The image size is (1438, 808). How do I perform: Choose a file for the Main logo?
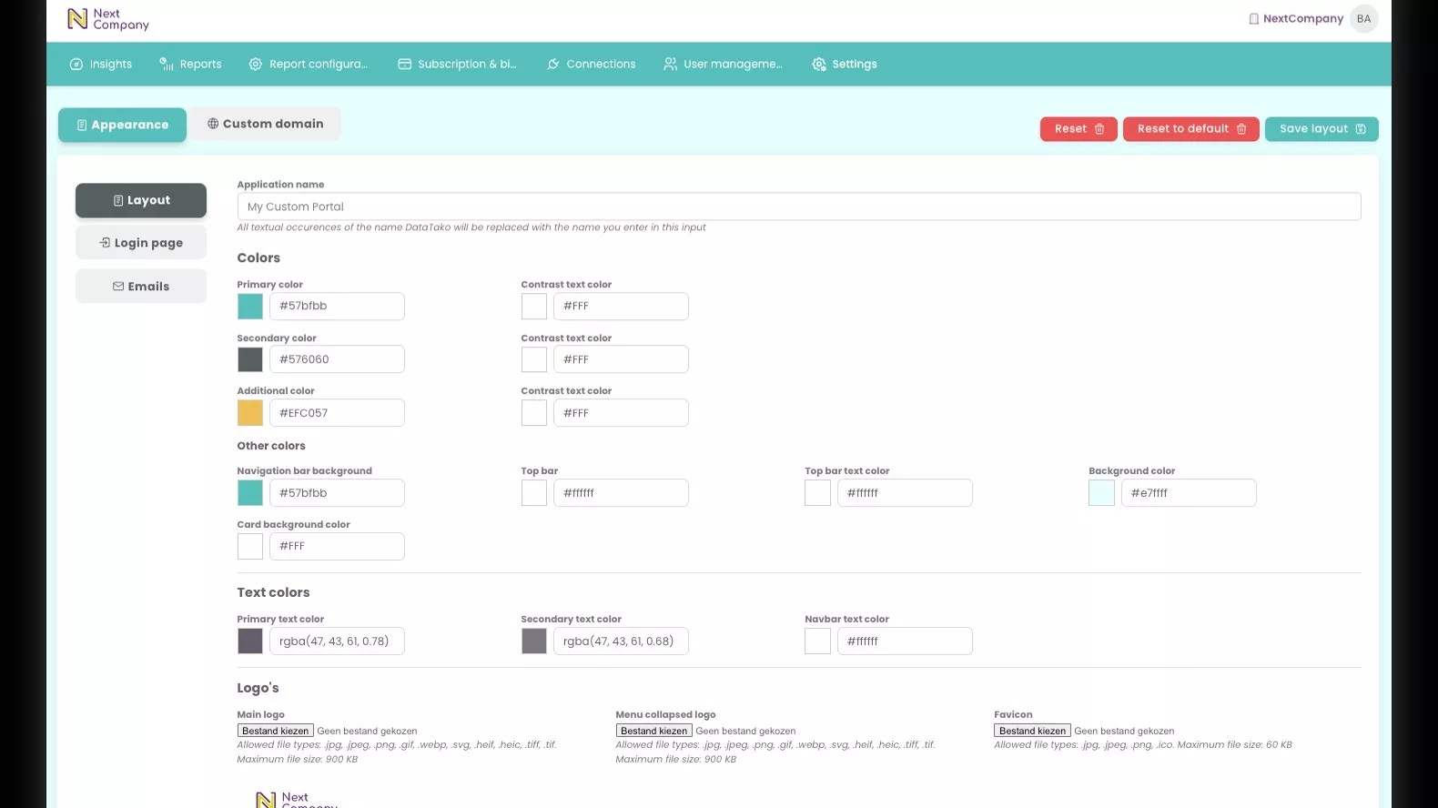point(276,731)
